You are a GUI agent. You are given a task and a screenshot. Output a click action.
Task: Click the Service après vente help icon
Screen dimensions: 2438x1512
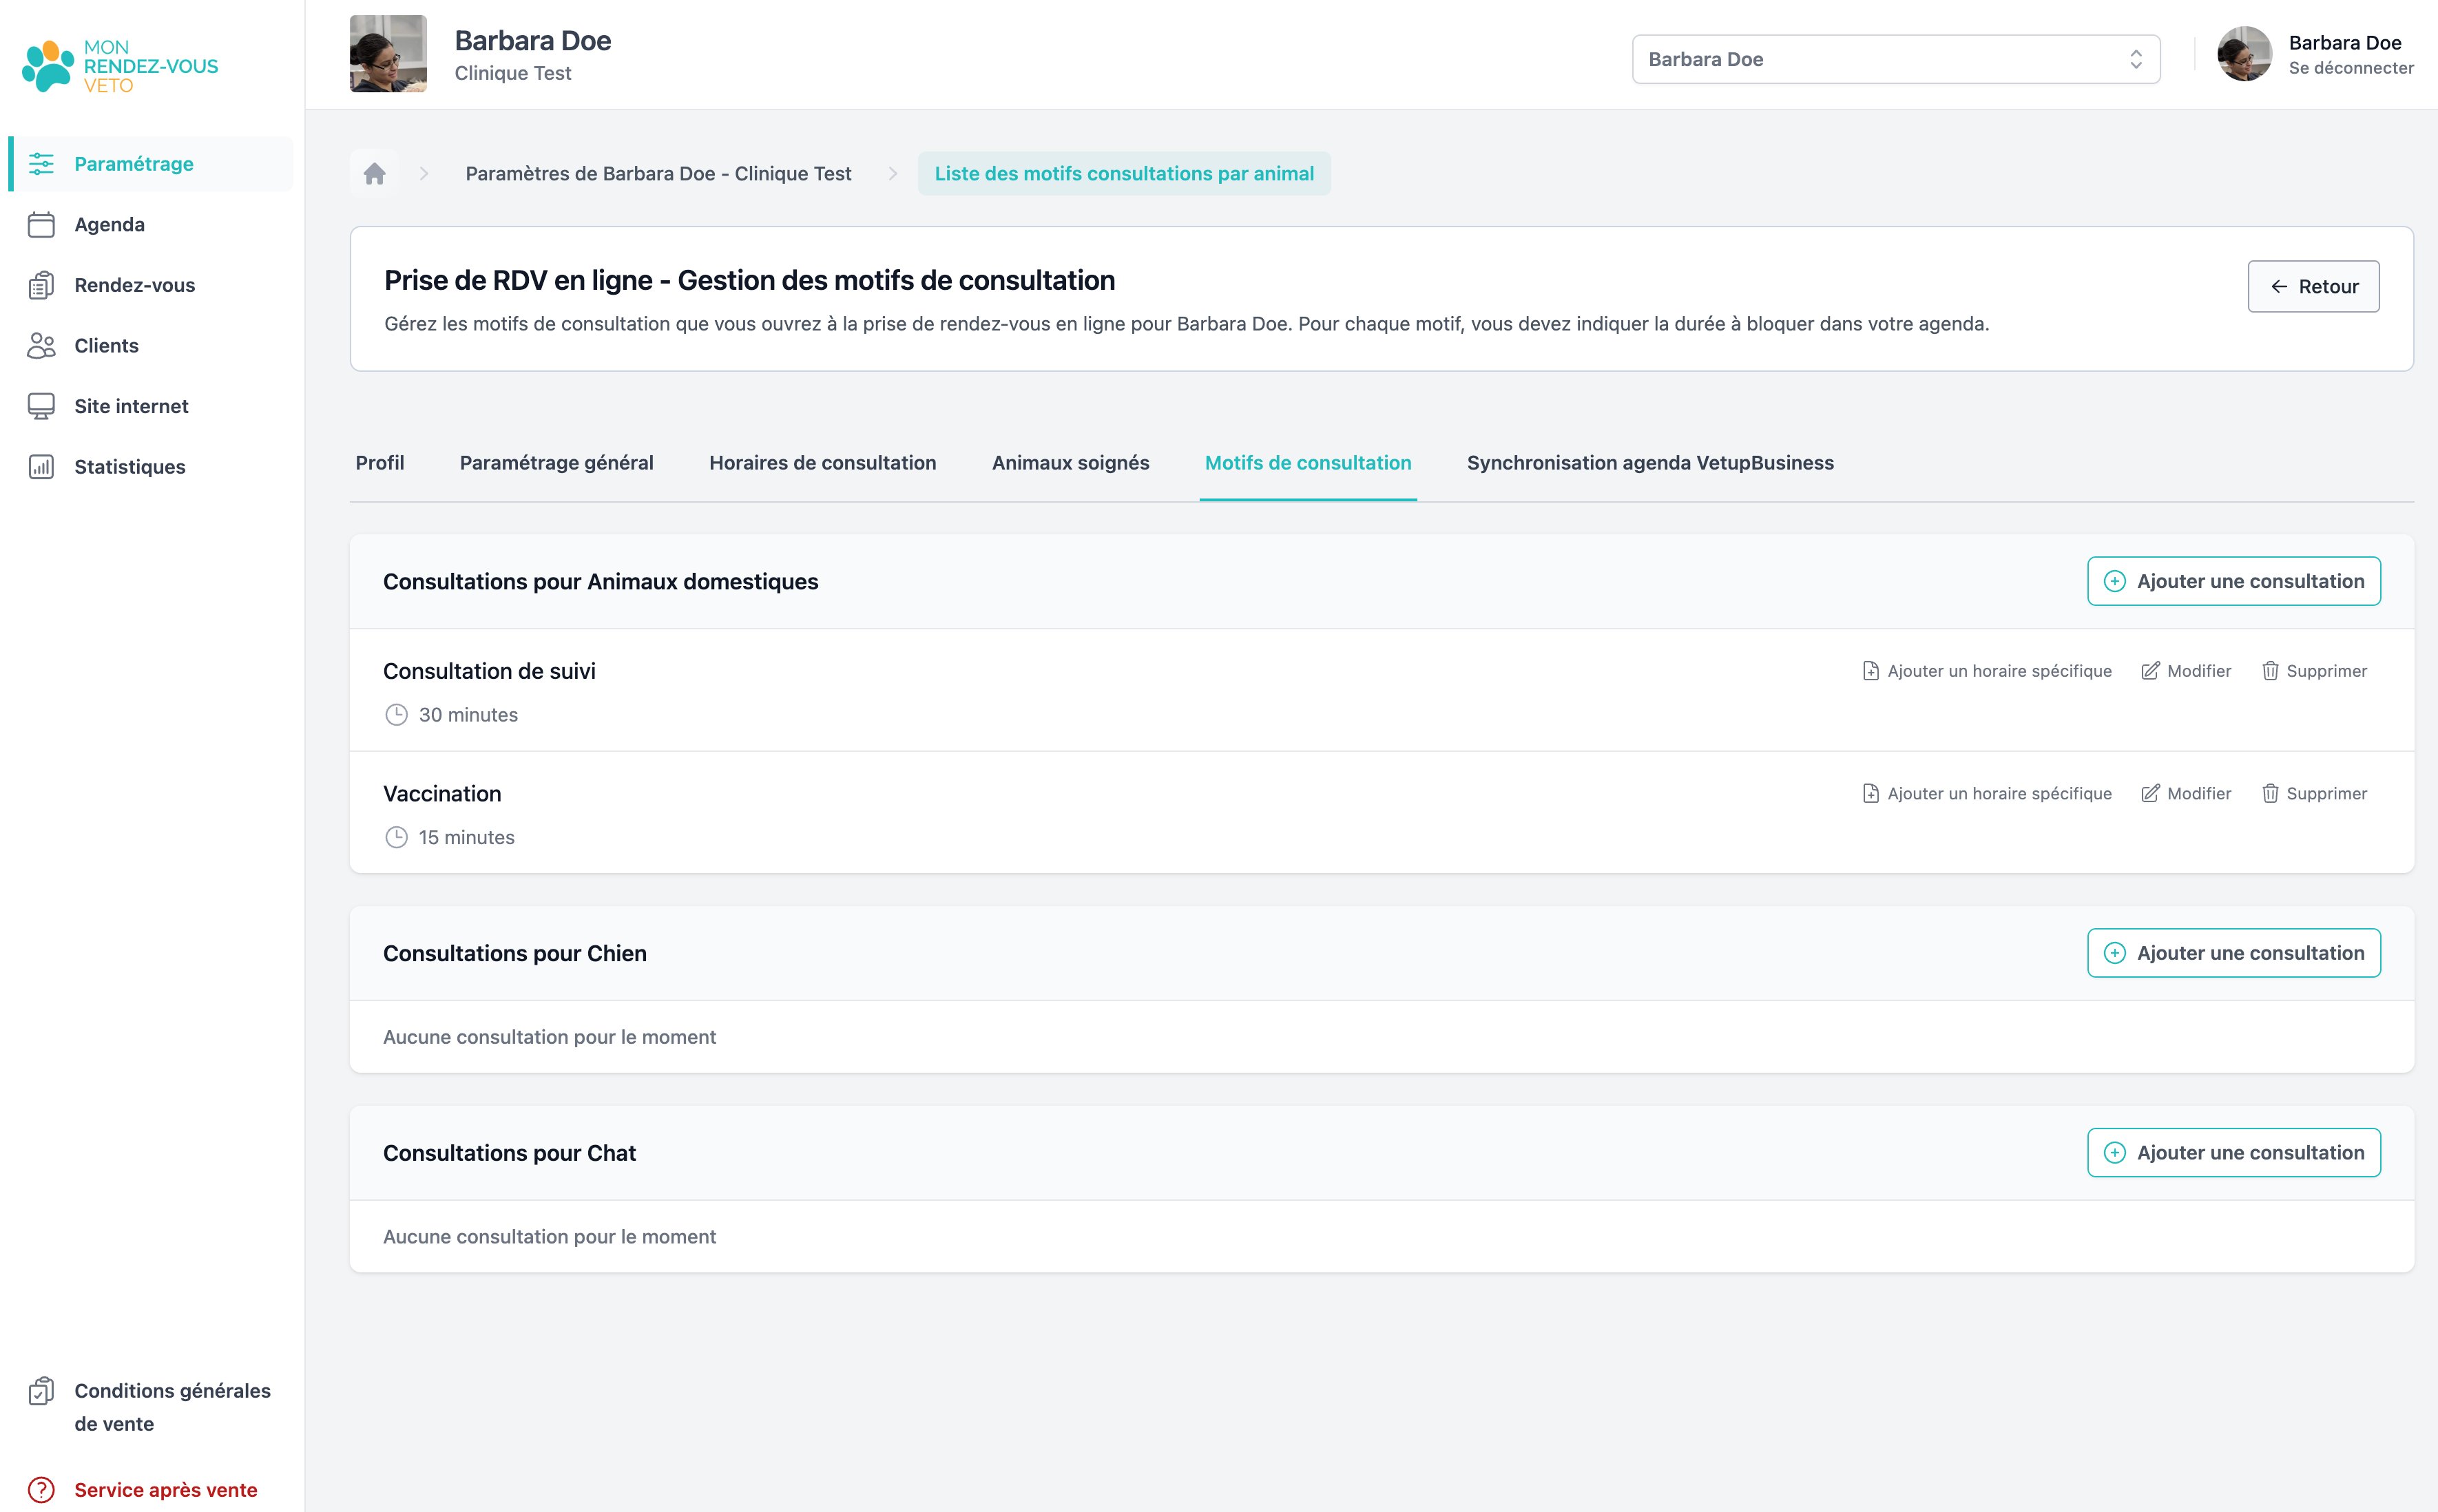click(41, 1490)
